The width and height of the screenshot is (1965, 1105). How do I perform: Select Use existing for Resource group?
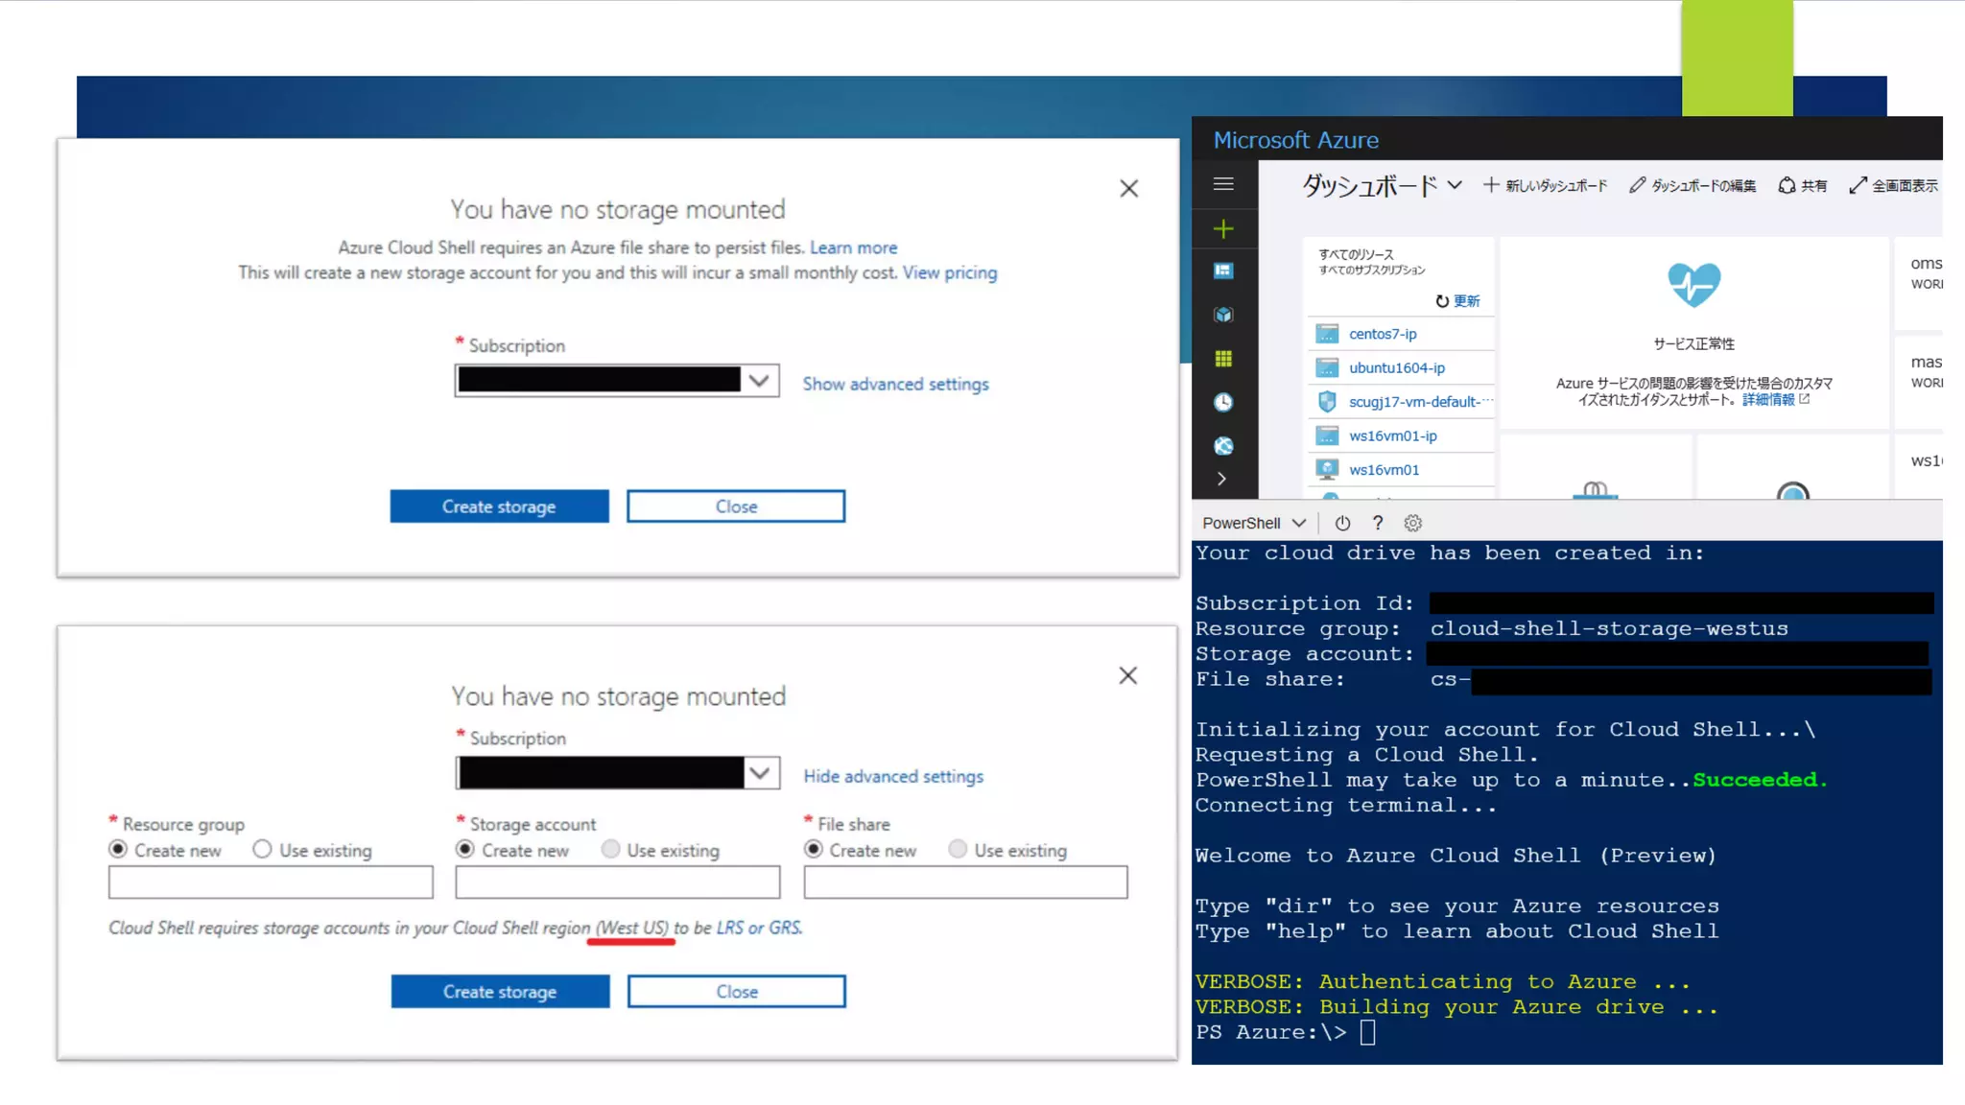[x=262, y=850]
